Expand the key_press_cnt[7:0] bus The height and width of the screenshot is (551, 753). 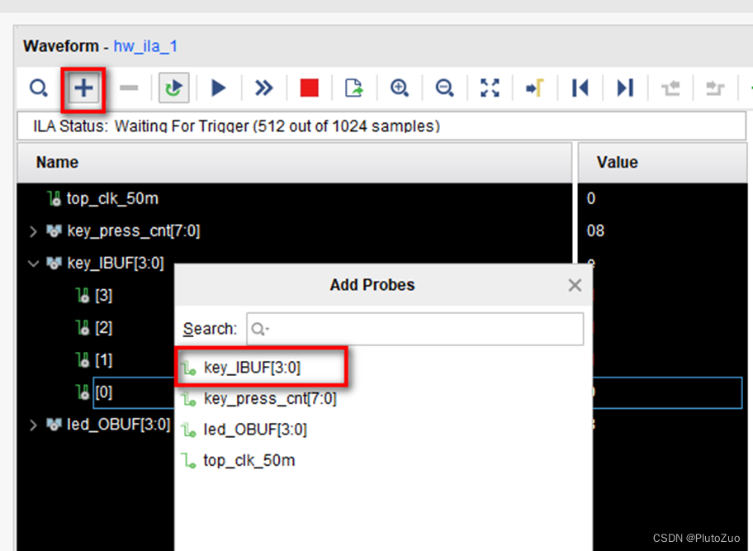point(32,230)
